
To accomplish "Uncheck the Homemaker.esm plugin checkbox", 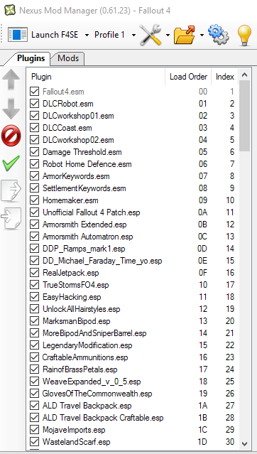I will pos(35,200).
